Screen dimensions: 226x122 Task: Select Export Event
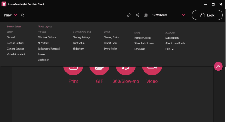click(x=111, y=43)
